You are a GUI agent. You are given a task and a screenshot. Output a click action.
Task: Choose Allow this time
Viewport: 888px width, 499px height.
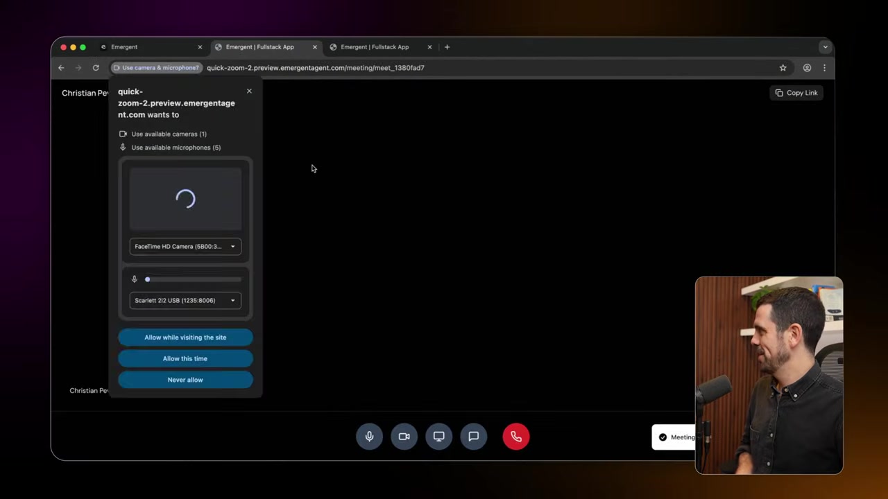pos(185,358)
